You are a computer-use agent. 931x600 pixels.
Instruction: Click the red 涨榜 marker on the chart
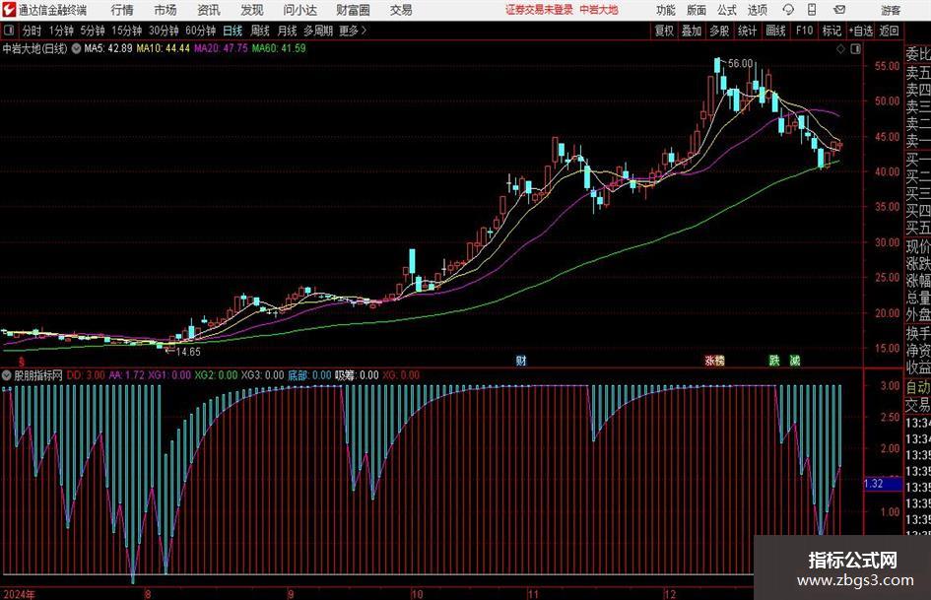(715, 361)
